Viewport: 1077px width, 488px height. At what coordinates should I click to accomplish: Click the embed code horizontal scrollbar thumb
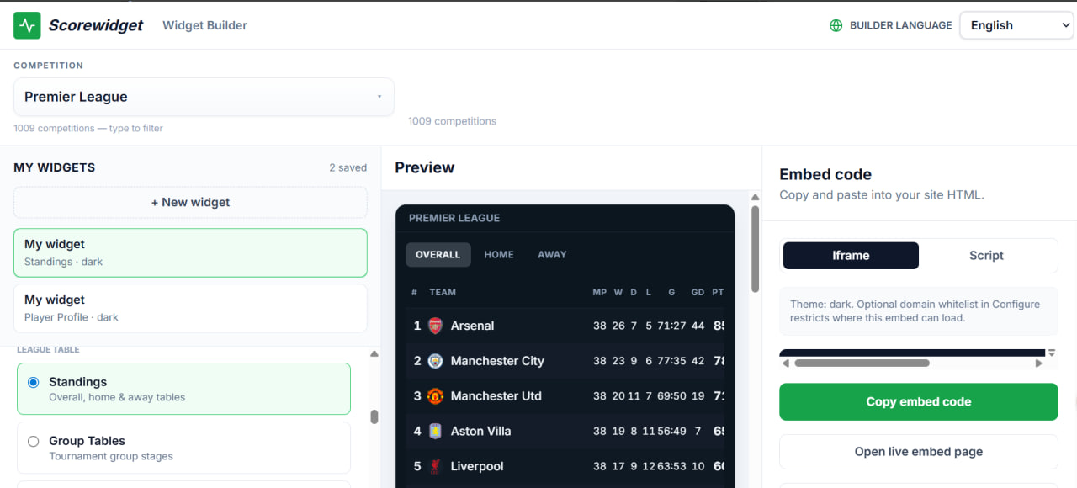point(862,363)
